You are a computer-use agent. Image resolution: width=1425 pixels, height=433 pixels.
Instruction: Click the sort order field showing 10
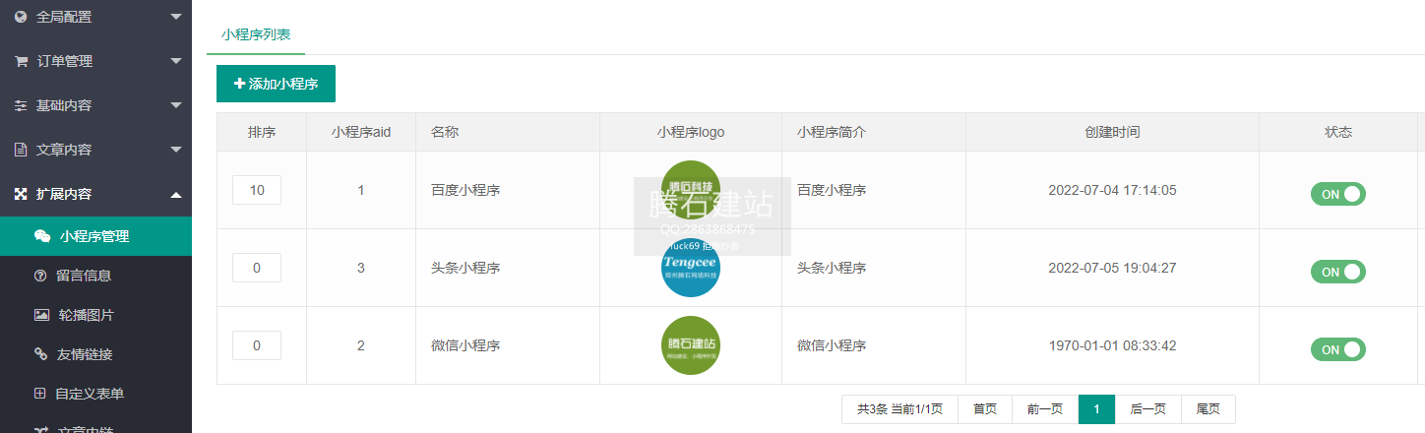pyautogui.click(x=257, y=190)
